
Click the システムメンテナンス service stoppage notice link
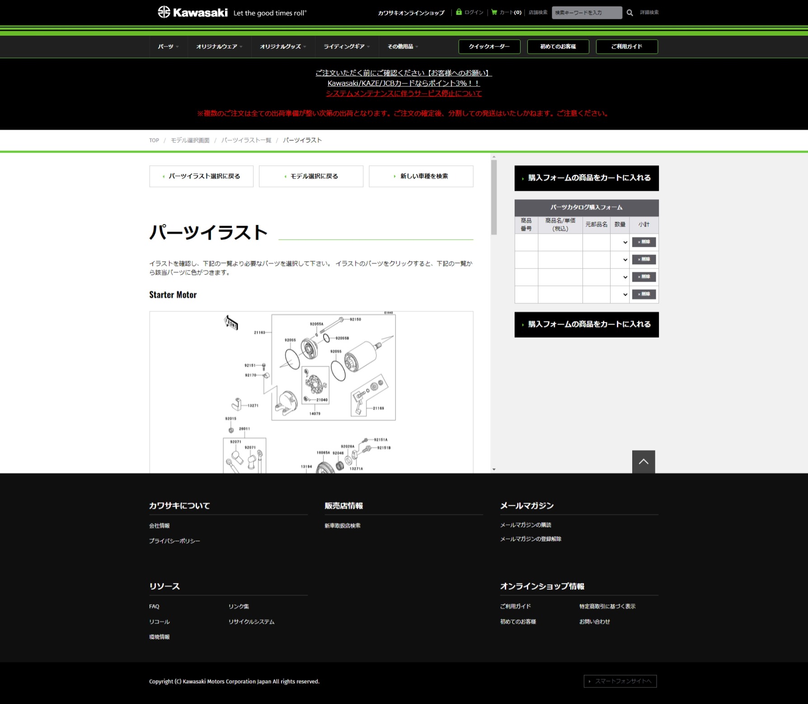[x=404, y=93]
